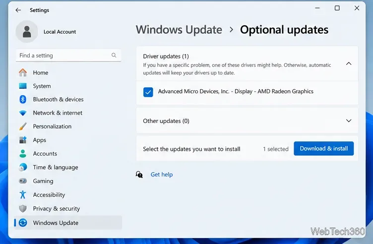The image size is (373, 244).
Task: Click the System monitor icon
Action: pyautogui.click(x=23, y=86)
